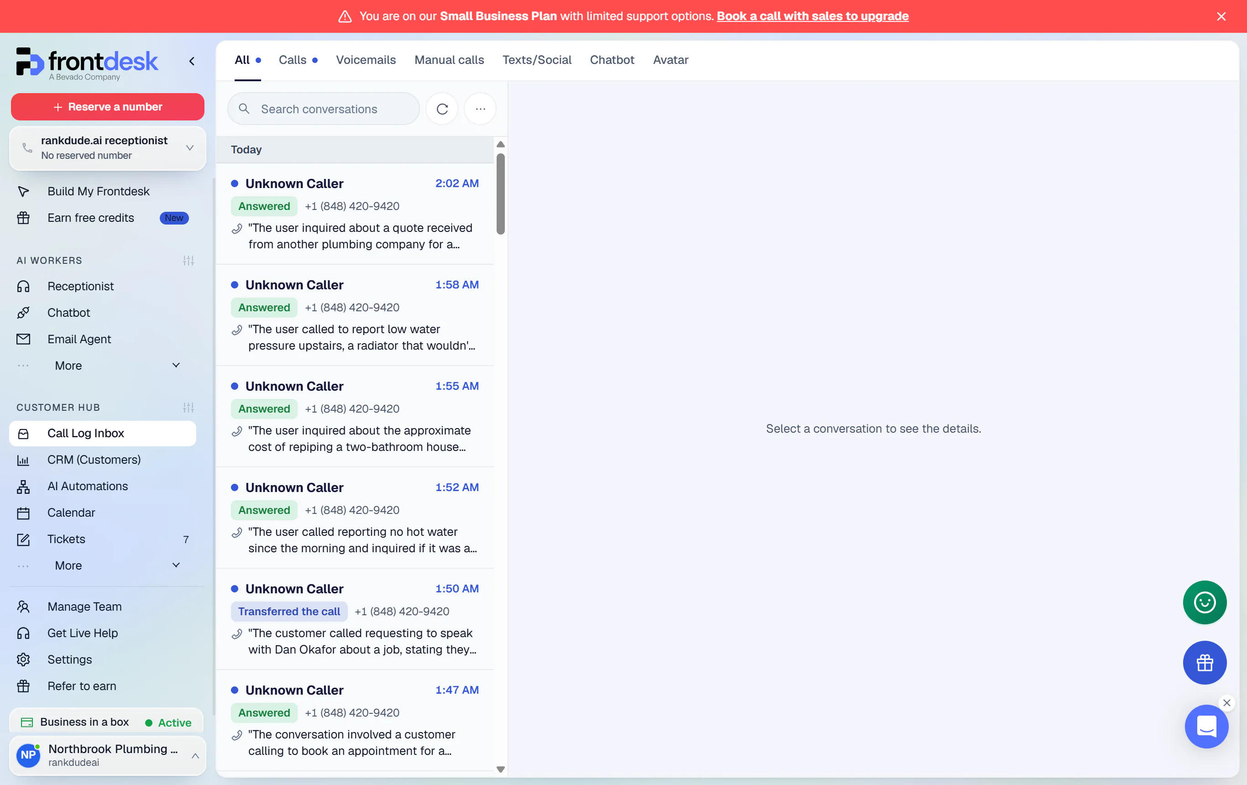Open the 1:52 AM no hot water call
This screenshot has height=785, width=1247.
(x=355, y=518)
